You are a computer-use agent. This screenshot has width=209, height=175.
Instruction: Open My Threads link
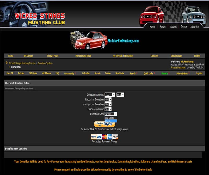(x=118, y=56)
